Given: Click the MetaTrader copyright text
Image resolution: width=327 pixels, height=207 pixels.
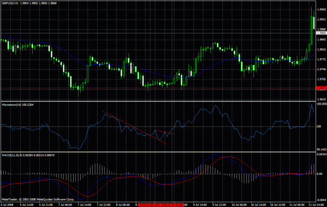Looking at the screenshot, I should [x=38, y=199].
